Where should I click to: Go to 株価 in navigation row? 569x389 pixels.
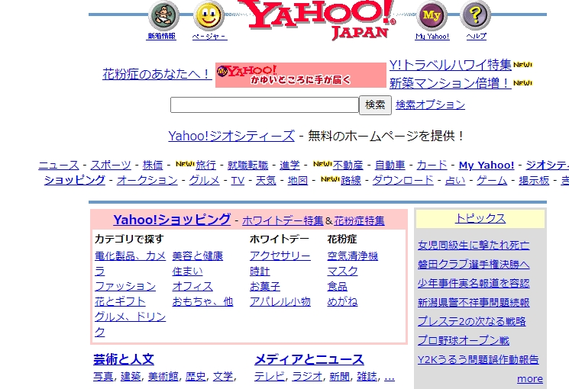click(153, 165)
